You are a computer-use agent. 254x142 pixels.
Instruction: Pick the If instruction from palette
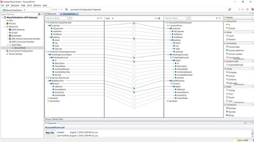[x=229, y=24]
